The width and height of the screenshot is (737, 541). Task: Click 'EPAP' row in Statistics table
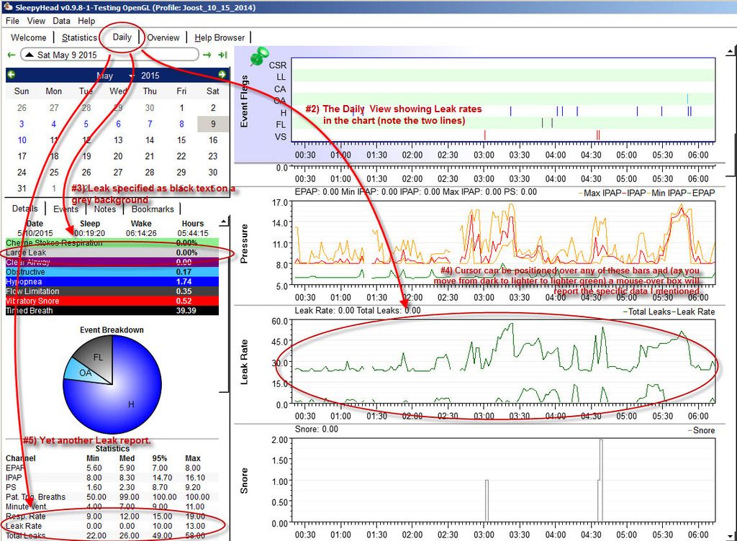[112, 468]
